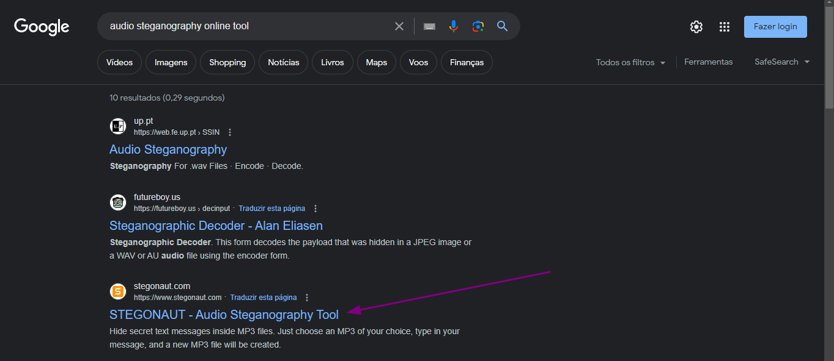834x361 pixels.
Task: Select the Imagens filter
Action: (x=171, y=62)
